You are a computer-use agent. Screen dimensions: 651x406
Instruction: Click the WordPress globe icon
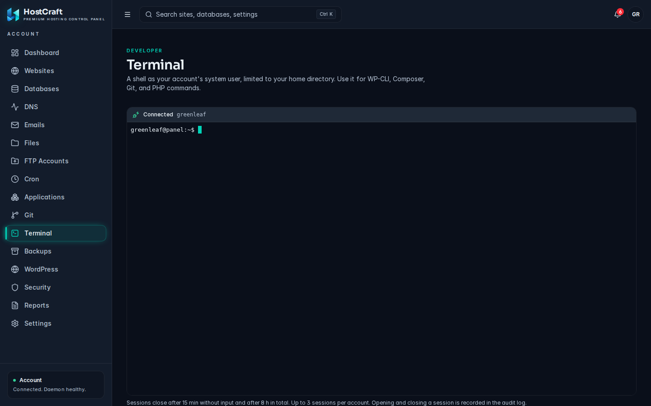[15, 269]
